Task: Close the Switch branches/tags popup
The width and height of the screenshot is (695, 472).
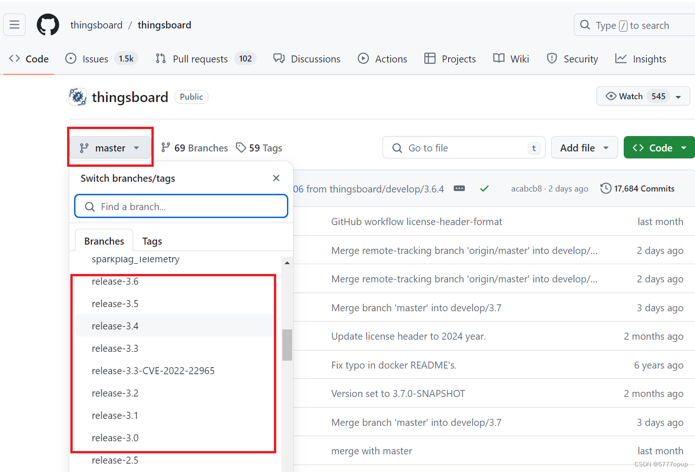Action: 276,178
